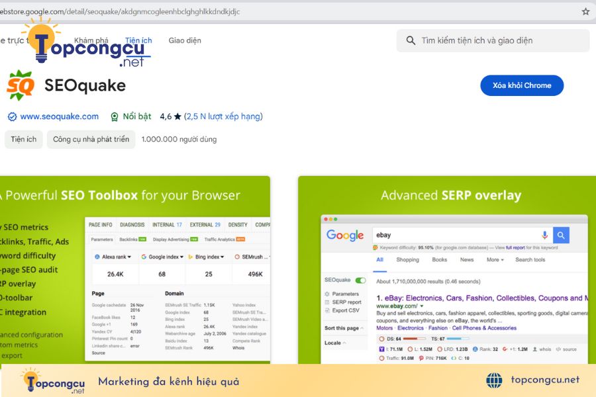Open the Advanced SERP overlay screenshot thumbnail
Screen dimensions: 596x397
pos(447,270)
